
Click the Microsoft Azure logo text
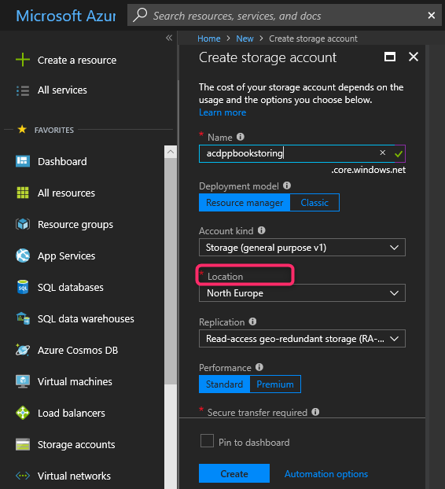[x=66, y=16]
